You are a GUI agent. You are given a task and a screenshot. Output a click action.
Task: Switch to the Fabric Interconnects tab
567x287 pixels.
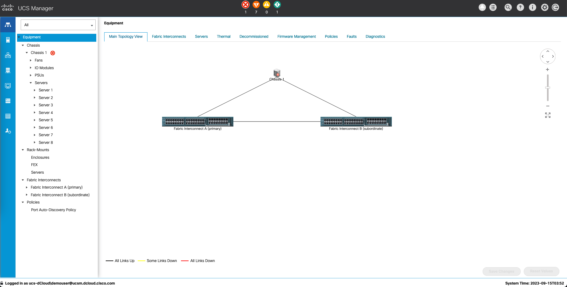[x=169, y=37]
